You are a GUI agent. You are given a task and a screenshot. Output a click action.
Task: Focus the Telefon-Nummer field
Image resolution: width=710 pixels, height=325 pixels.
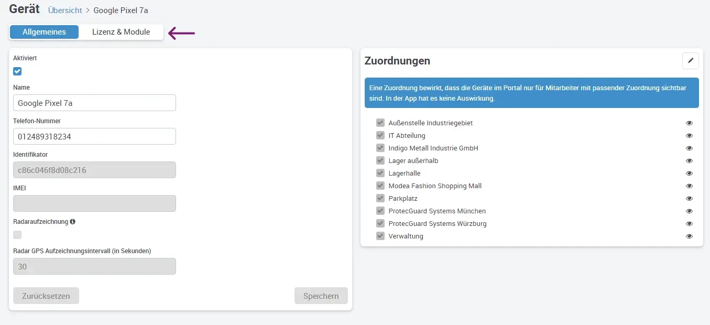94,136
